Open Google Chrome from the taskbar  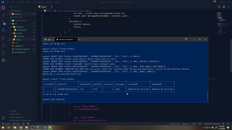21,127
